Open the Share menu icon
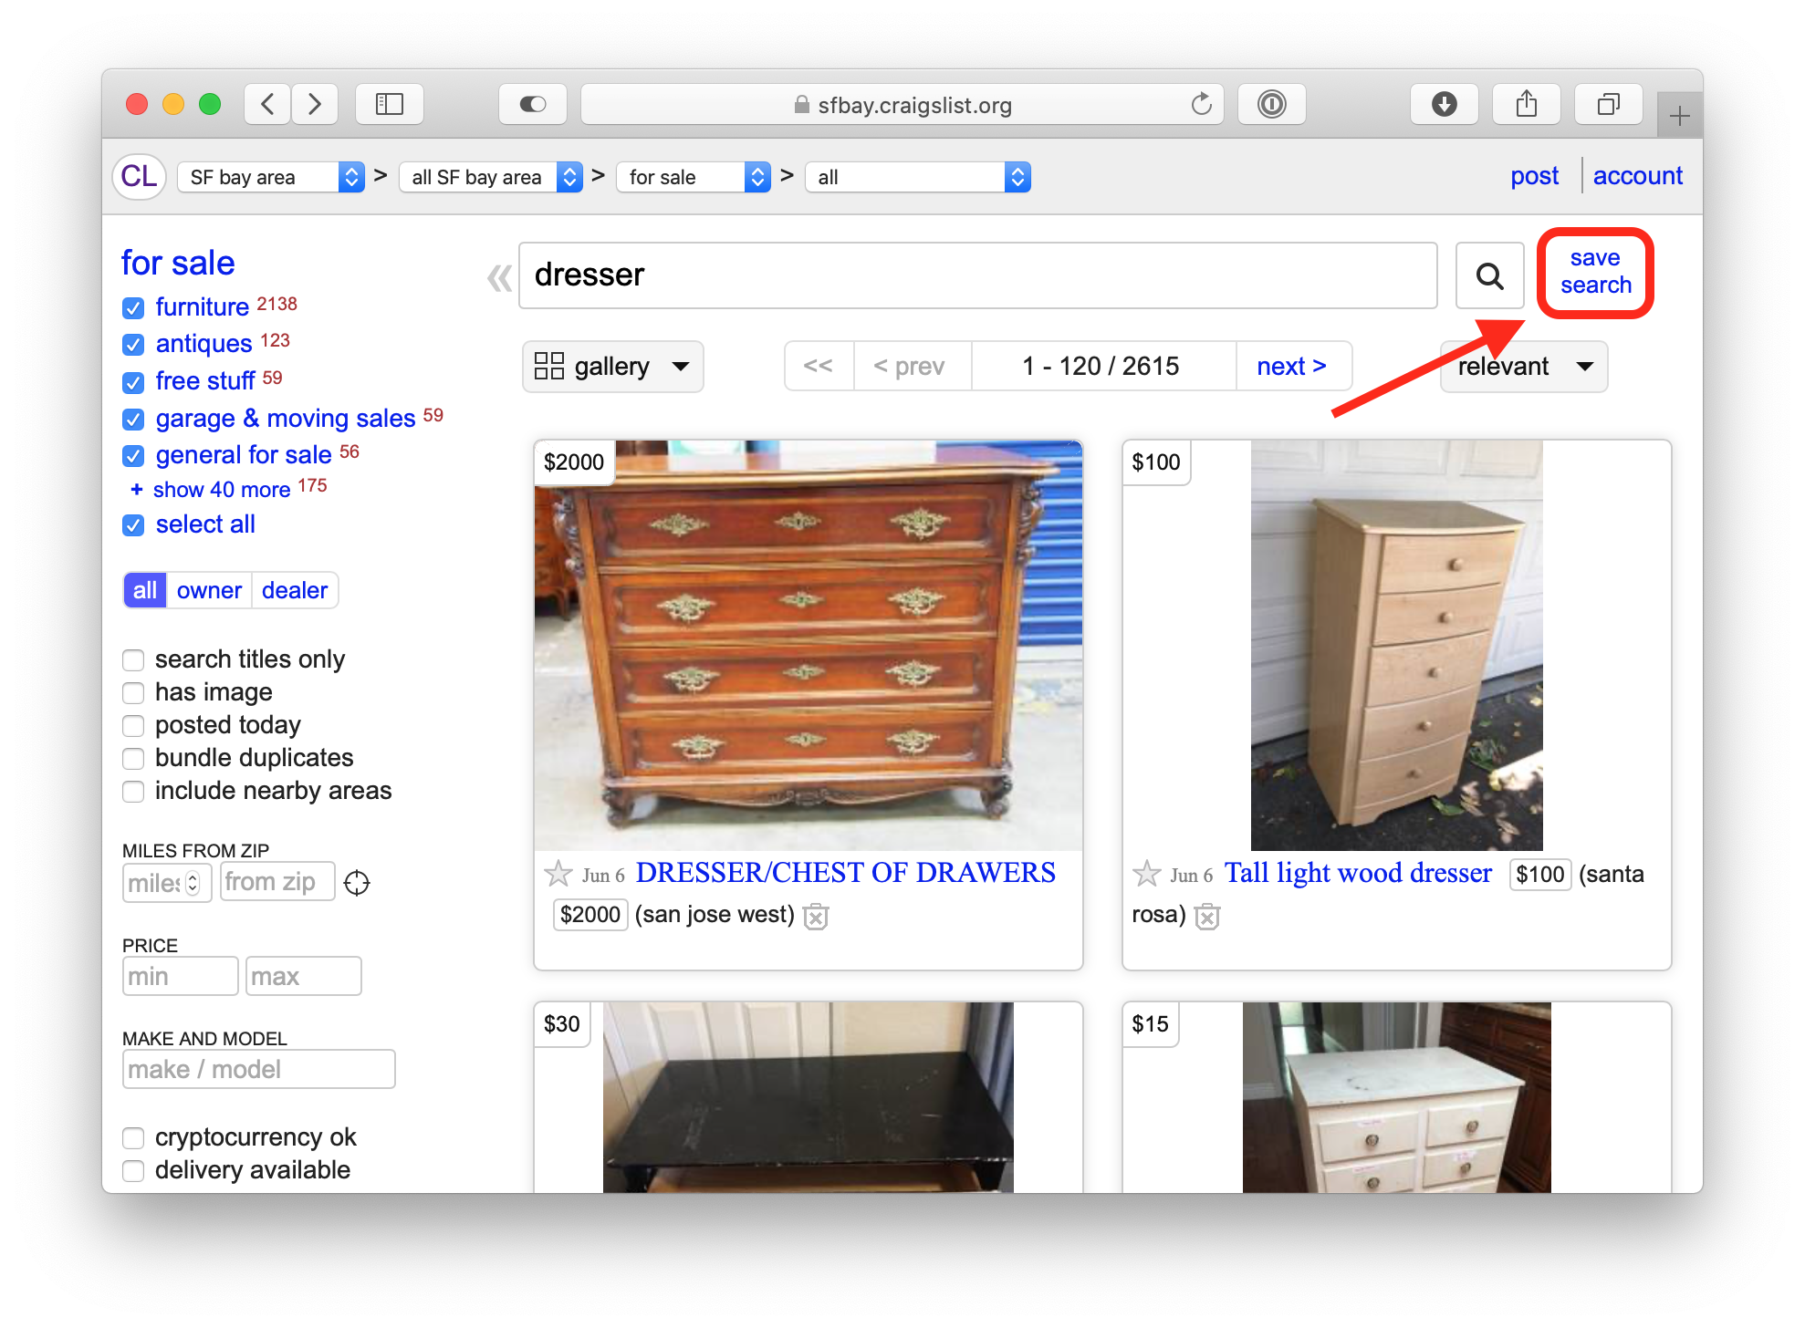Screen dimensions: 1805x1328 point(1527,104)
